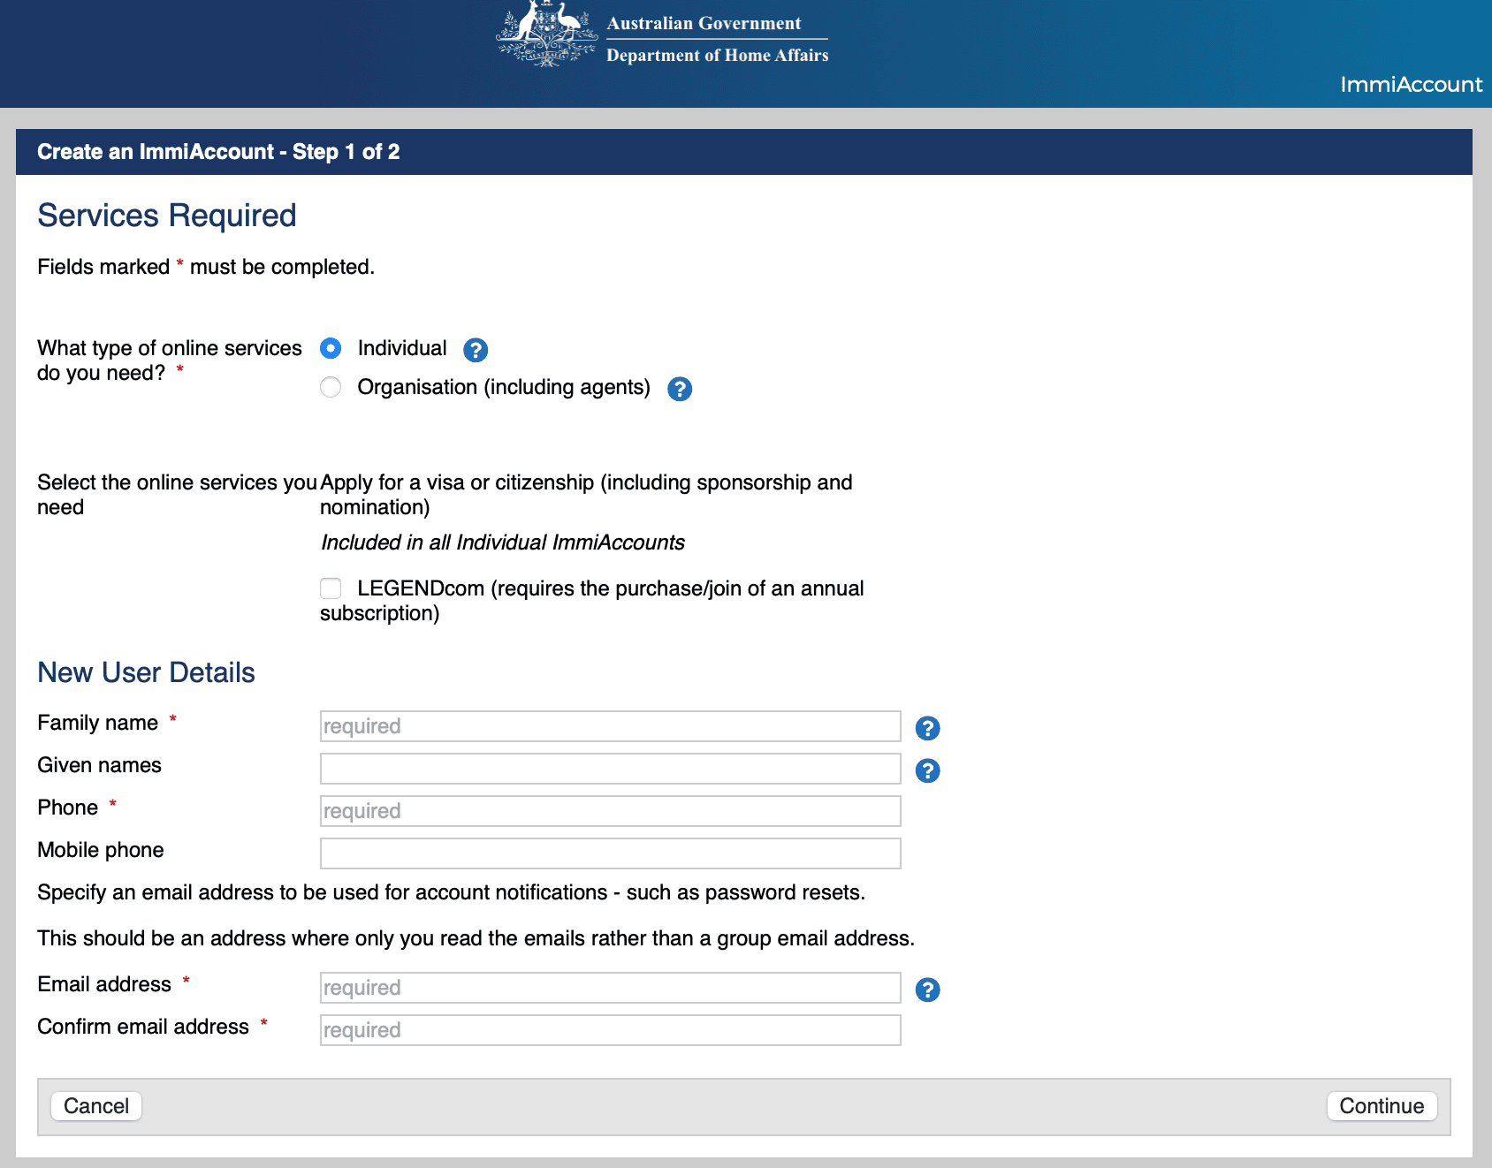The height and width of the screenshot is (1168, 1492).
Task: Enable the LEGENDcom subscription checkbox
Action: [x=331, y=588]
